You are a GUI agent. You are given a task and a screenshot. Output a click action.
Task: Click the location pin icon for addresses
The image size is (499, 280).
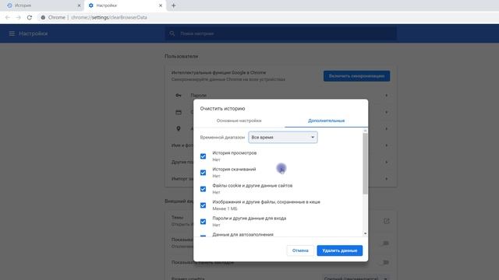click(179, 128)
